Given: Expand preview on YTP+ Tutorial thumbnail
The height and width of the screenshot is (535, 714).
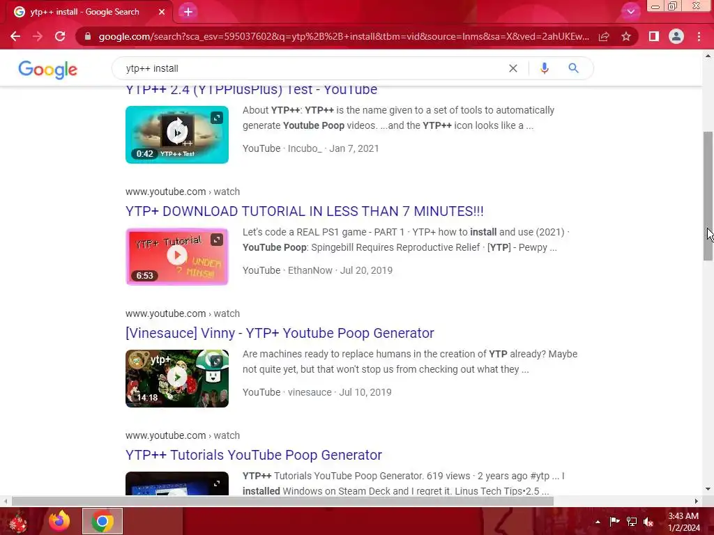Looking at the screenshot, I should (x=217, y=240).
